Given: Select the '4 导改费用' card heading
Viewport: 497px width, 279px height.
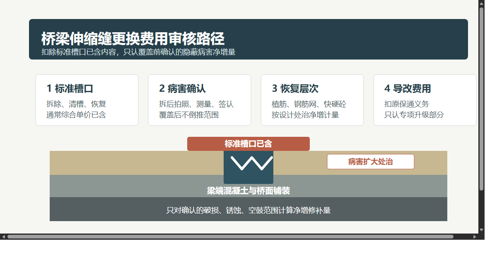Looking at the screenshot, I should coord(408,88).
